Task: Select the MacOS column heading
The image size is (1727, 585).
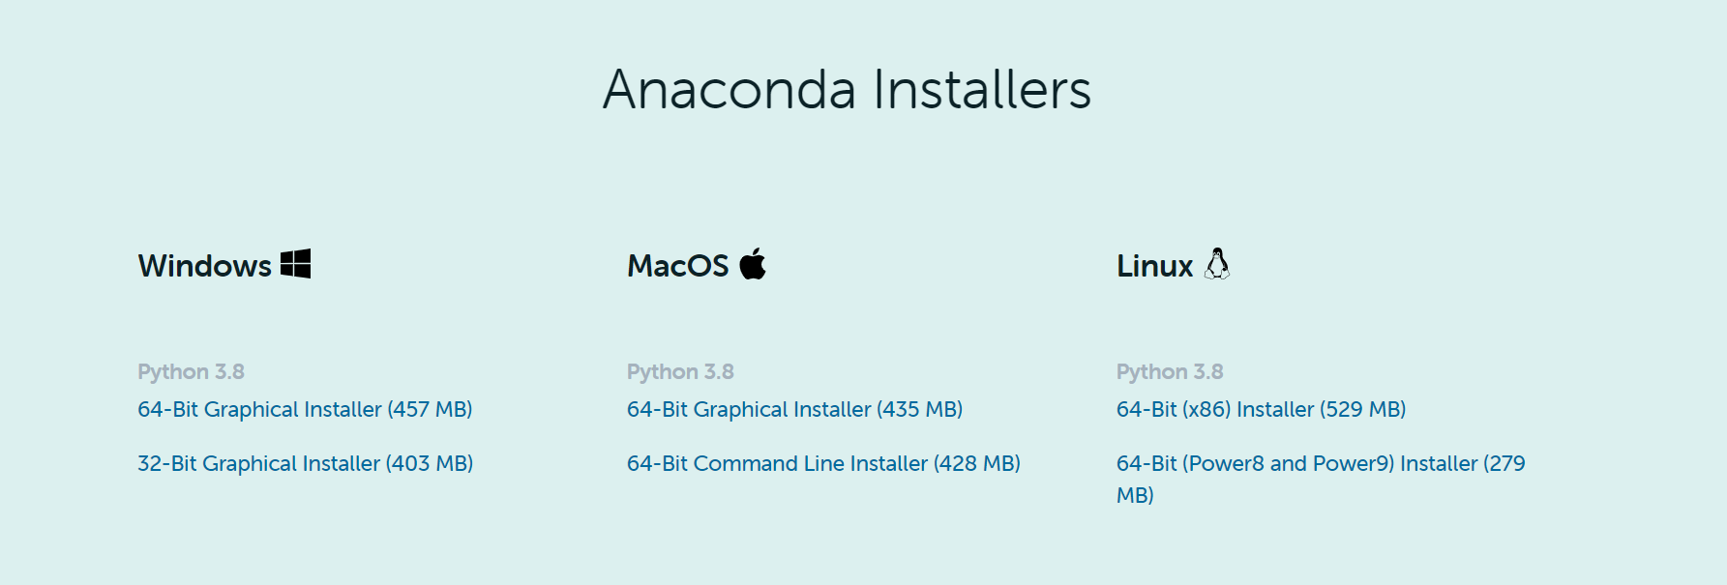Action: (677, 265)
